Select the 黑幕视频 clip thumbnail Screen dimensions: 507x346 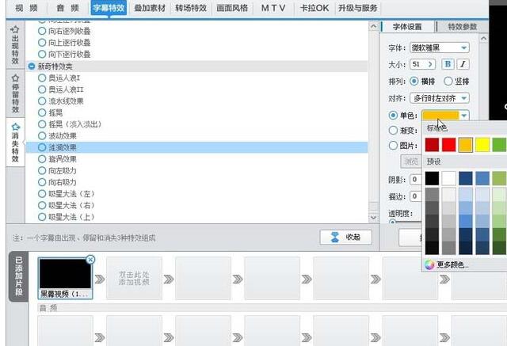click(x=65, y=276)
